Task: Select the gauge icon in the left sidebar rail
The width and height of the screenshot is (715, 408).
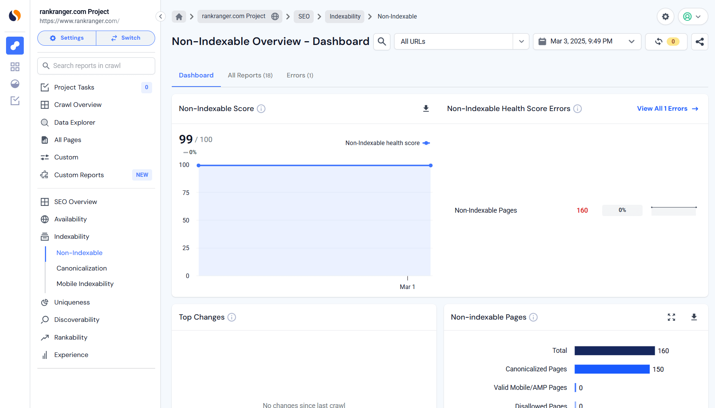Action: point(14,84)
